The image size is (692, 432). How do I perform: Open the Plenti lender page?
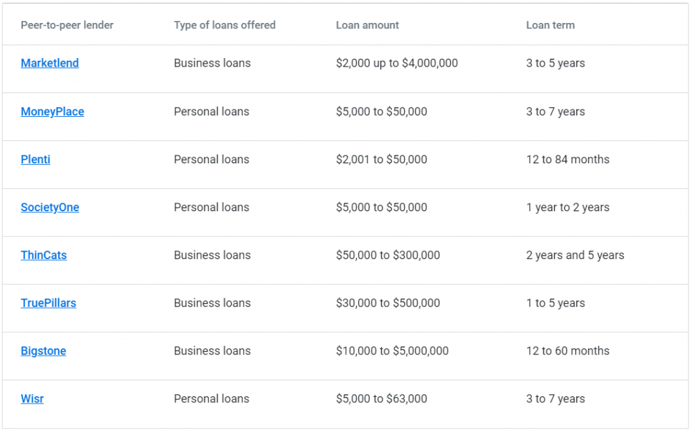[x=35, y=160]
